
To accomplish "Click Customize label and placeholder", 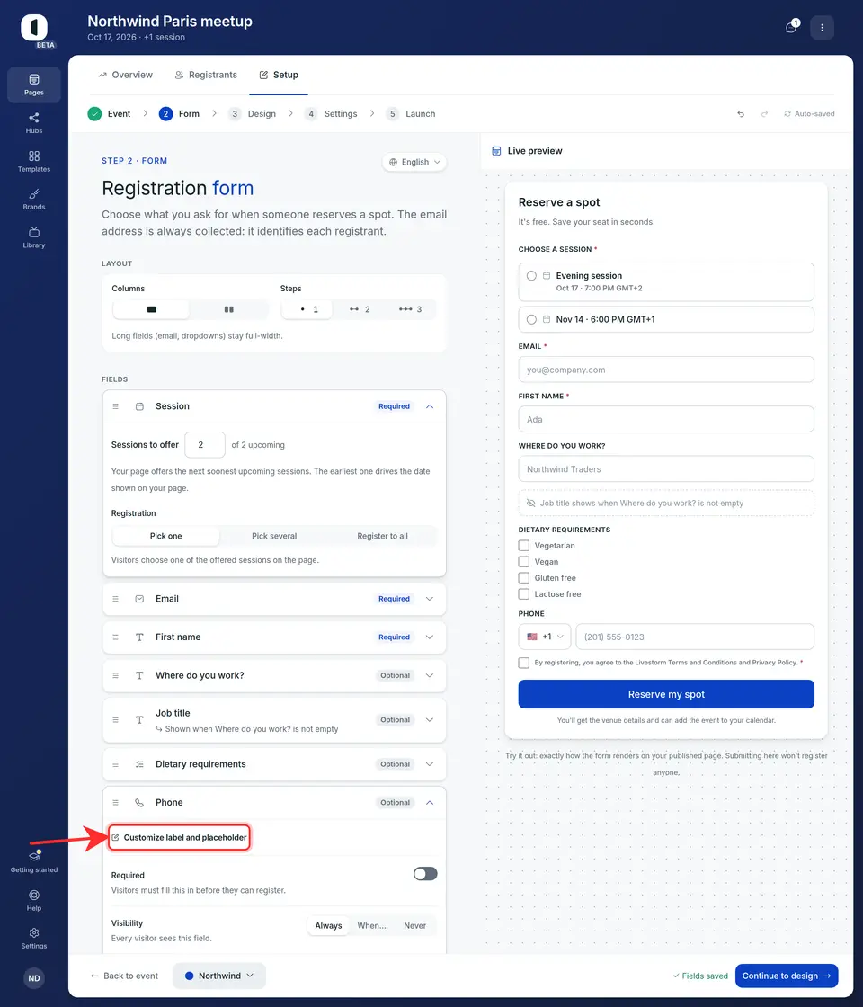I will (x=179, y=837).
